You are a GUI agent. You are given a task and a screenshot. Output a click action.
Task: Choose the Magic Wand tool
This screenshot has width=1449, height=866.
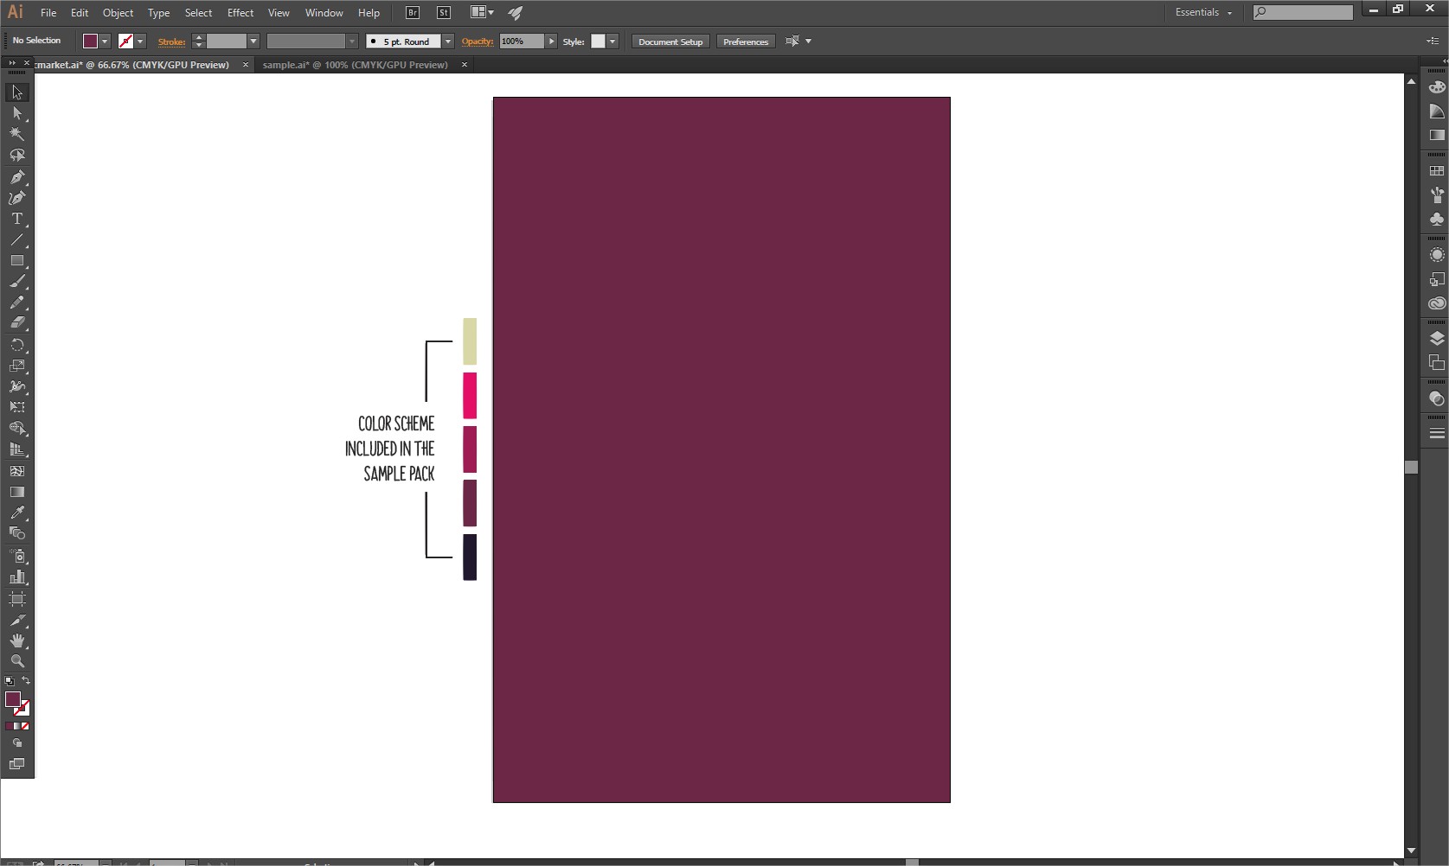coord(17,134)
